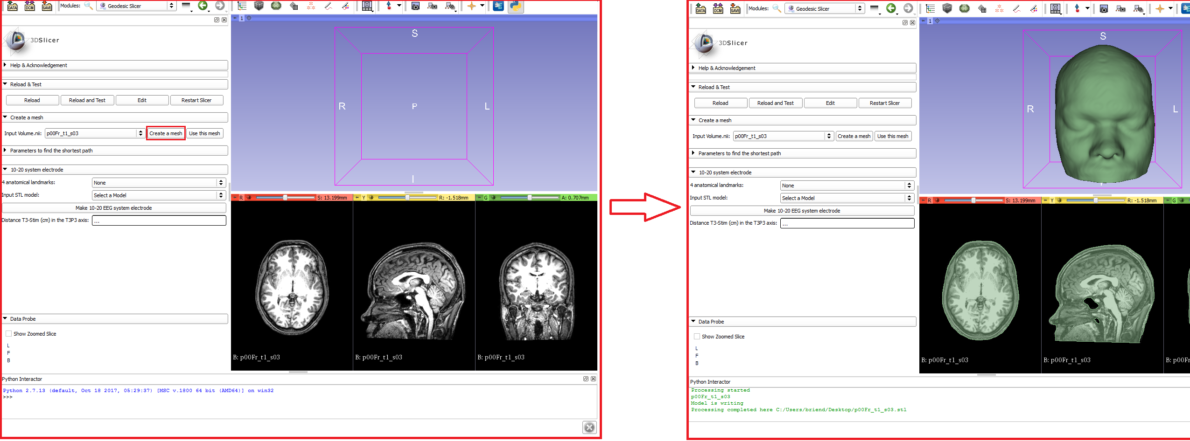This screenshot has width=1190, height=441.
Task: Enable Show Zoomed Slice in left window
Action: (x=9, y=334)
